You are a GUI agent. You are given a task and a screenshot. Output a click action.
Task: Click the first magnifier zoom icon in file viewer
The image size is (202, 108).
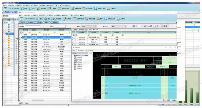(x=76, y=50)
